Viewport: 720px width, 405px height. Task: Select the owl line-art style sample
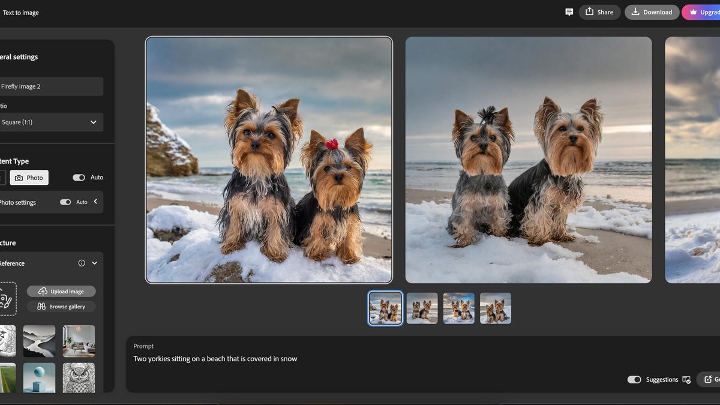click(79, 377)
